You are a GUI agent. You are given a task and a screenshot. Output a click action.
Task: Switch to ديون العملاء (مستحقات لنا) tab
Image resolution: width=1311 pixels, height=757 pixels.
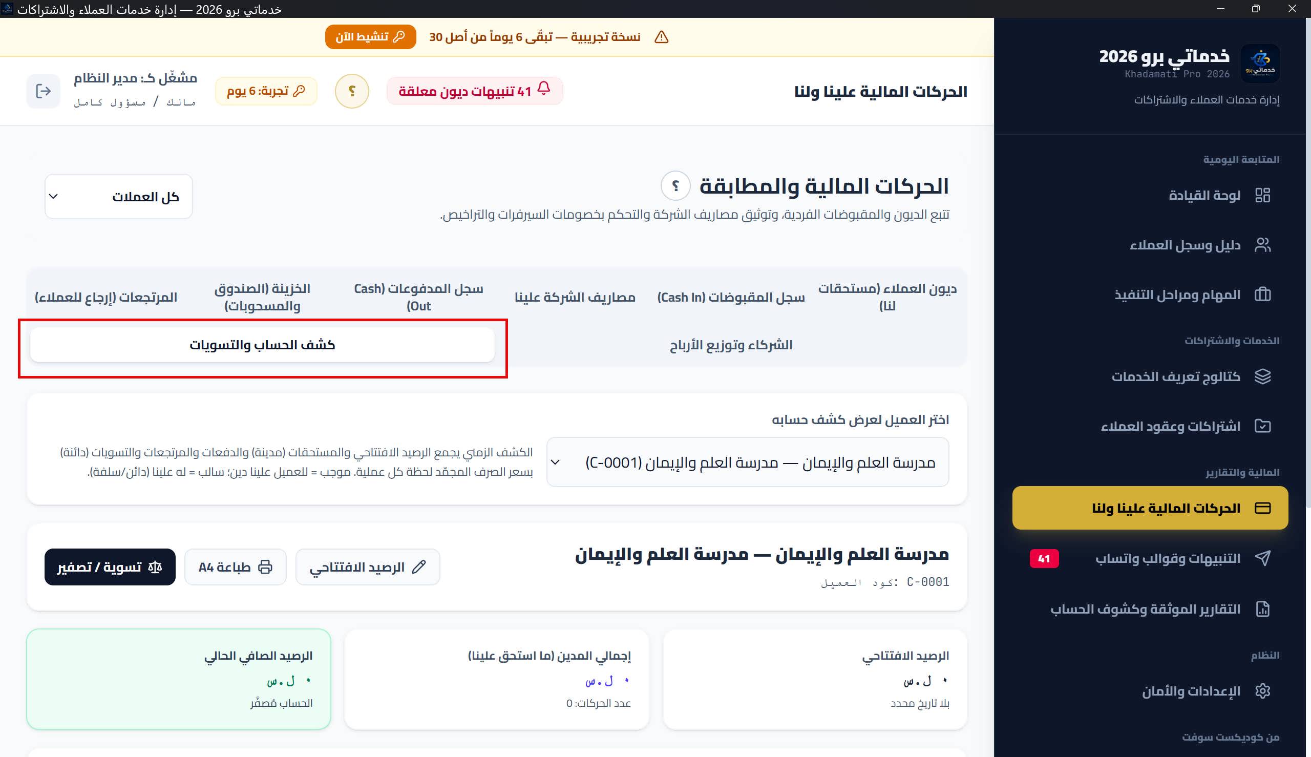[887, 297]
